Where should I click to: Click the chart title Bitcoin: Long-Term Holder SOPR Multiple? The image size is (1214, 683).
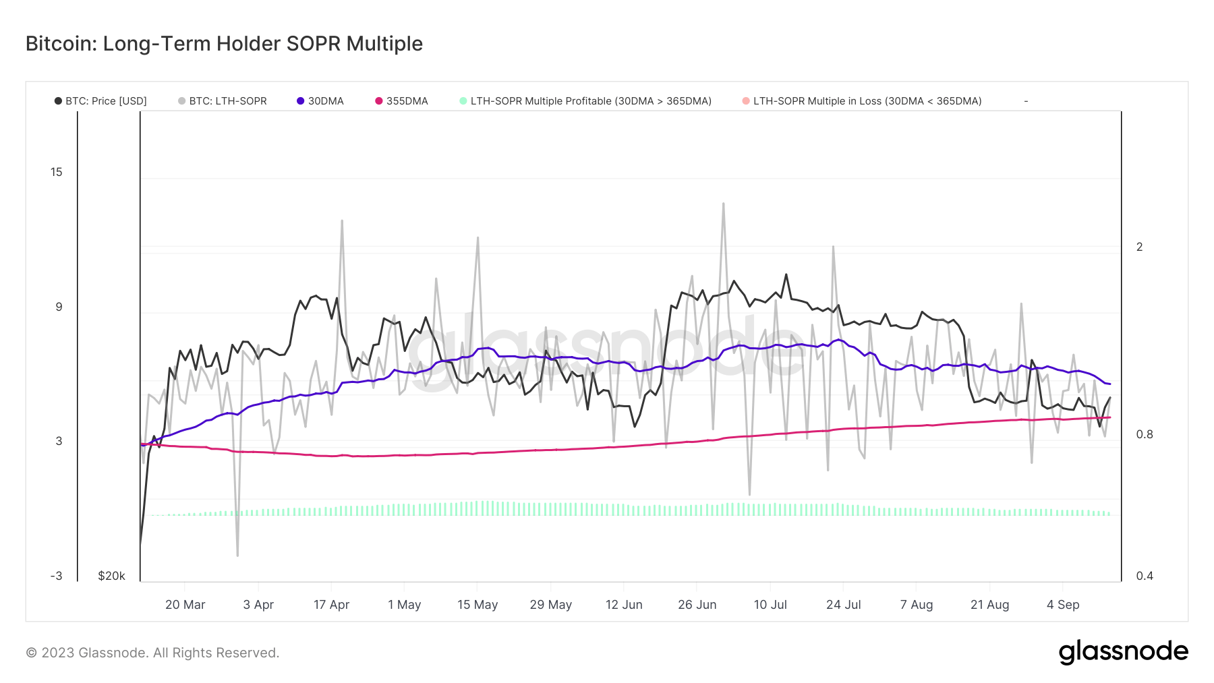(224, 44)
